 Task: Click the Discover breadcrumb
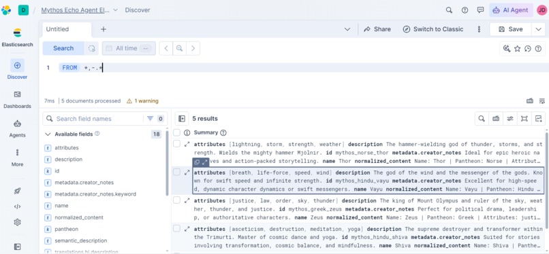138,10
